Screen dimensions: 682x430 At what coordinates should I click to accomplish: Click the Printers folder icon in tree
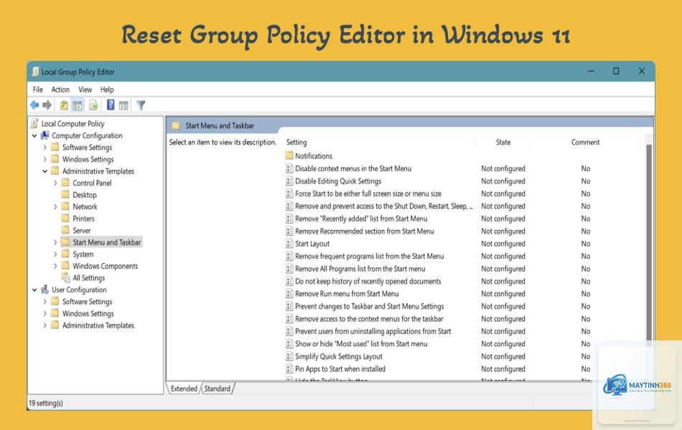point(65,218)
